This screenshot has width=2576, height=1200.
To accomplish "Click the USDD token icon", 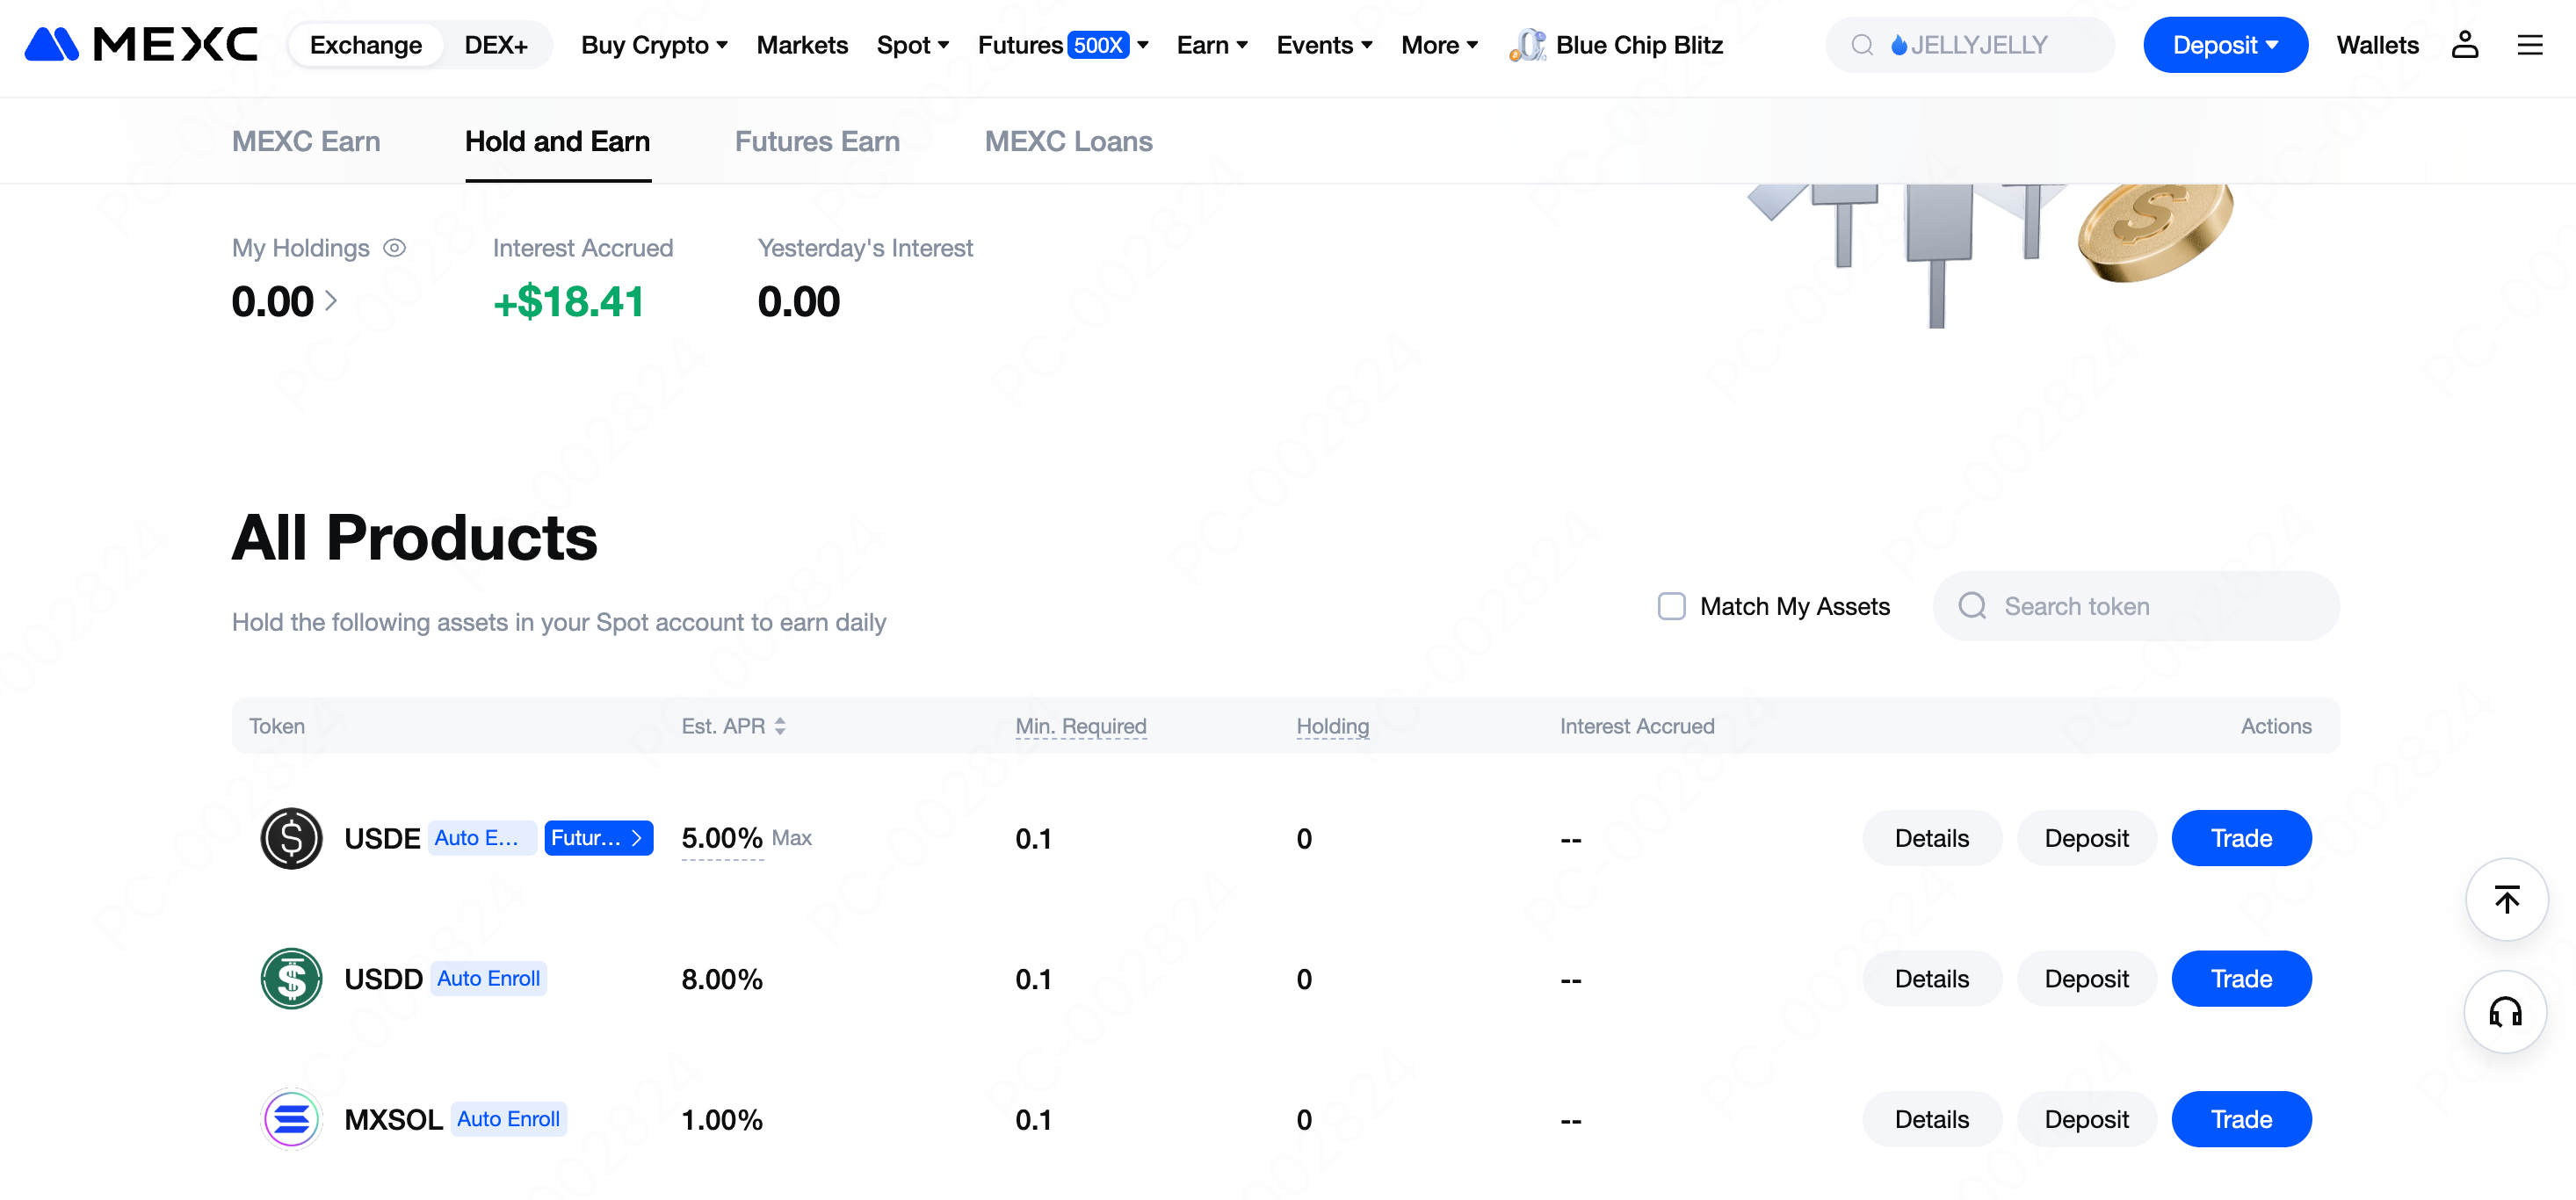I will [x=291, y=978].
